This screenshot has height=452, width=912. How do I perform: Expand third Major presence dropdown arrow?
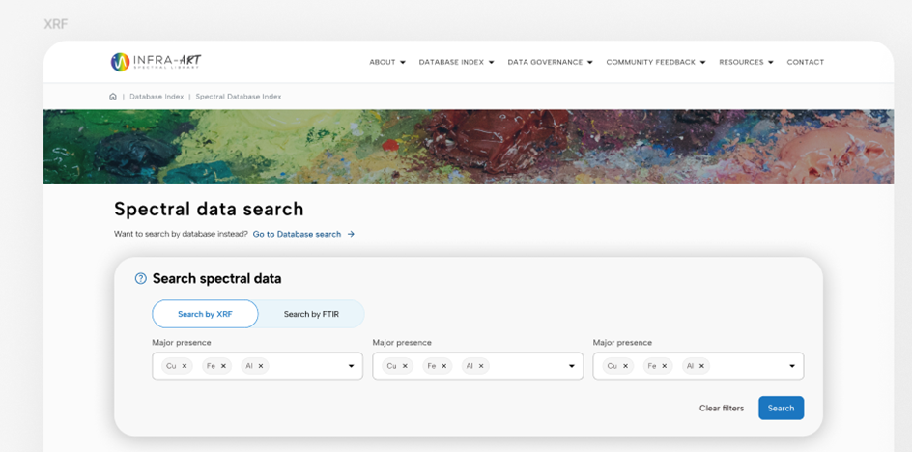click(792, 366)
